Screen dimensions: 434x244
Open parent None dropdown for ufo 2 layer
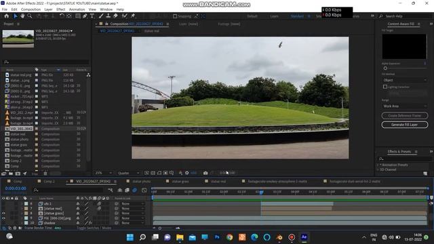133,203
